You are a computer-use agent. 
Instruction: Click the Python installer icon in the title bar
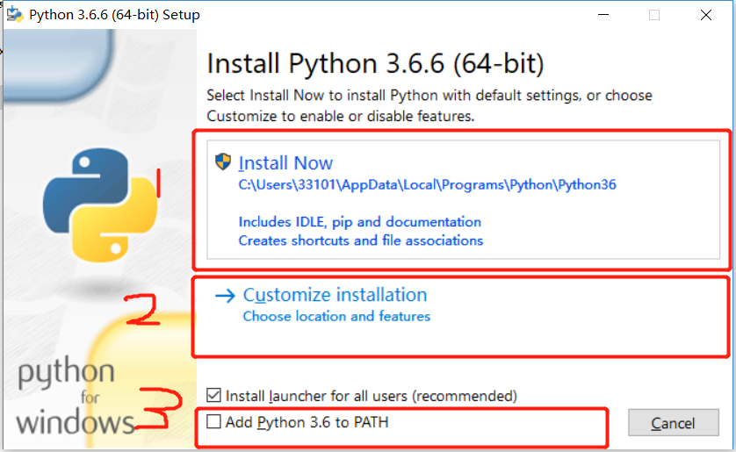pyautogui.click(x=15, y=15)
